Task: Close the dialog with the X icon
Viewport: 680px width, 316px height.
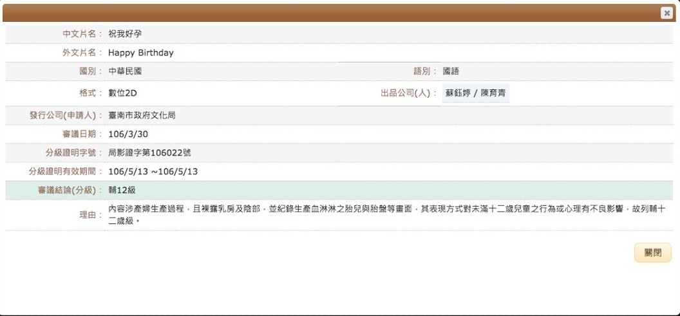Action: 666,13
